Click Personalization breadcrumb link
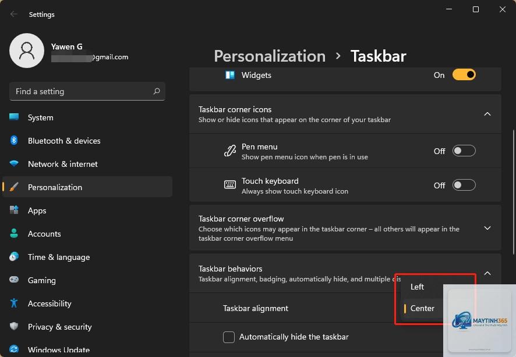 coord(270,56)
